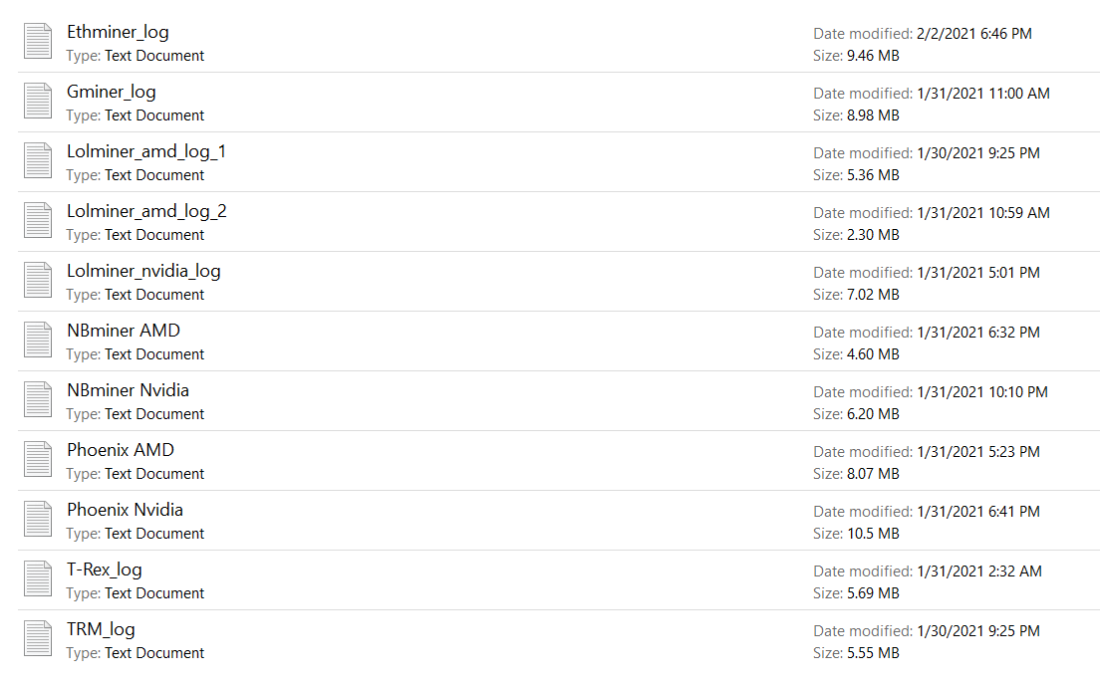Click the T-Rex_log file name
This screenshot has width=1100, height=684.
click(105, 570)
